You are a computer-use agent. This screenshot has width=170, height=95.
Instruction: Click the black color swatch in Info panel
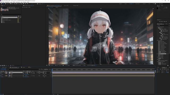click(158, 8)
